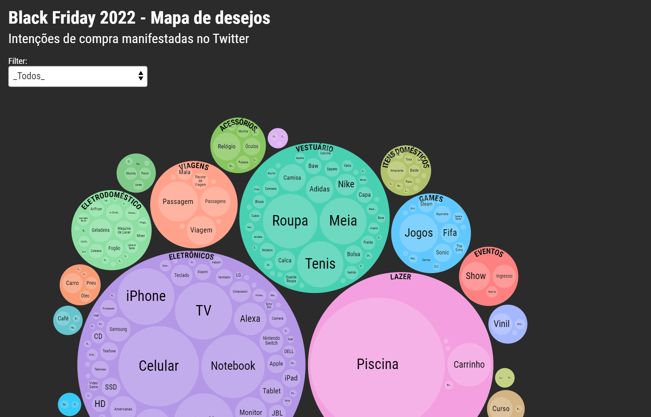The height and width of the screenshot is (417, 651).
Task: Click the Piscina bubble
Action: click(377, 364)
